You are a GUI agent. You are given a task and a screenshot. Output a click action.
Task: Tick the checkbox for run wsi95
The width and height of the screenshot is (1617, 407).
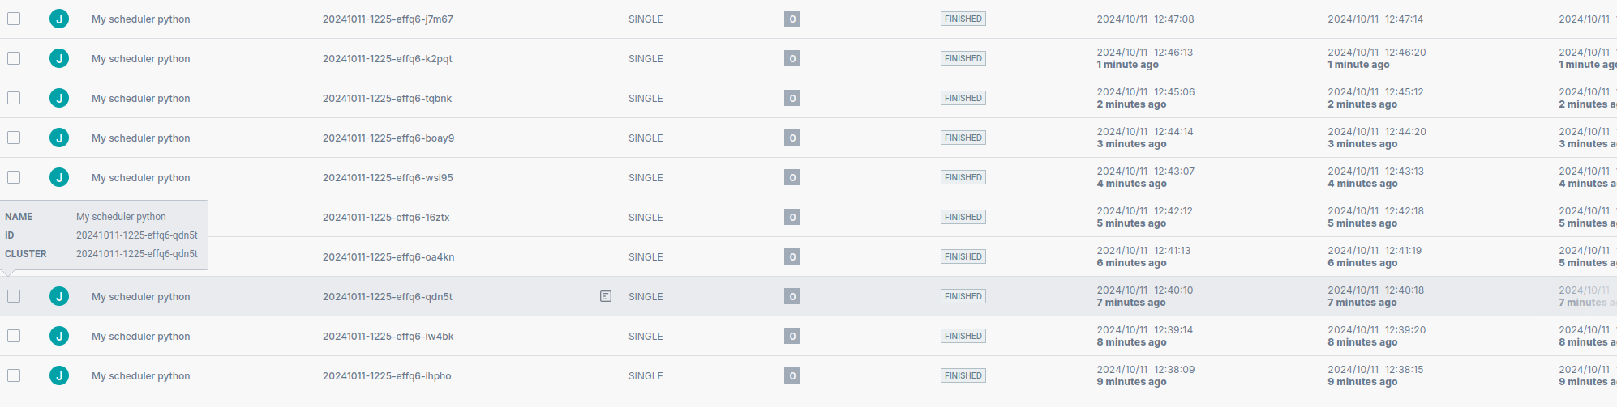(14, 177)
